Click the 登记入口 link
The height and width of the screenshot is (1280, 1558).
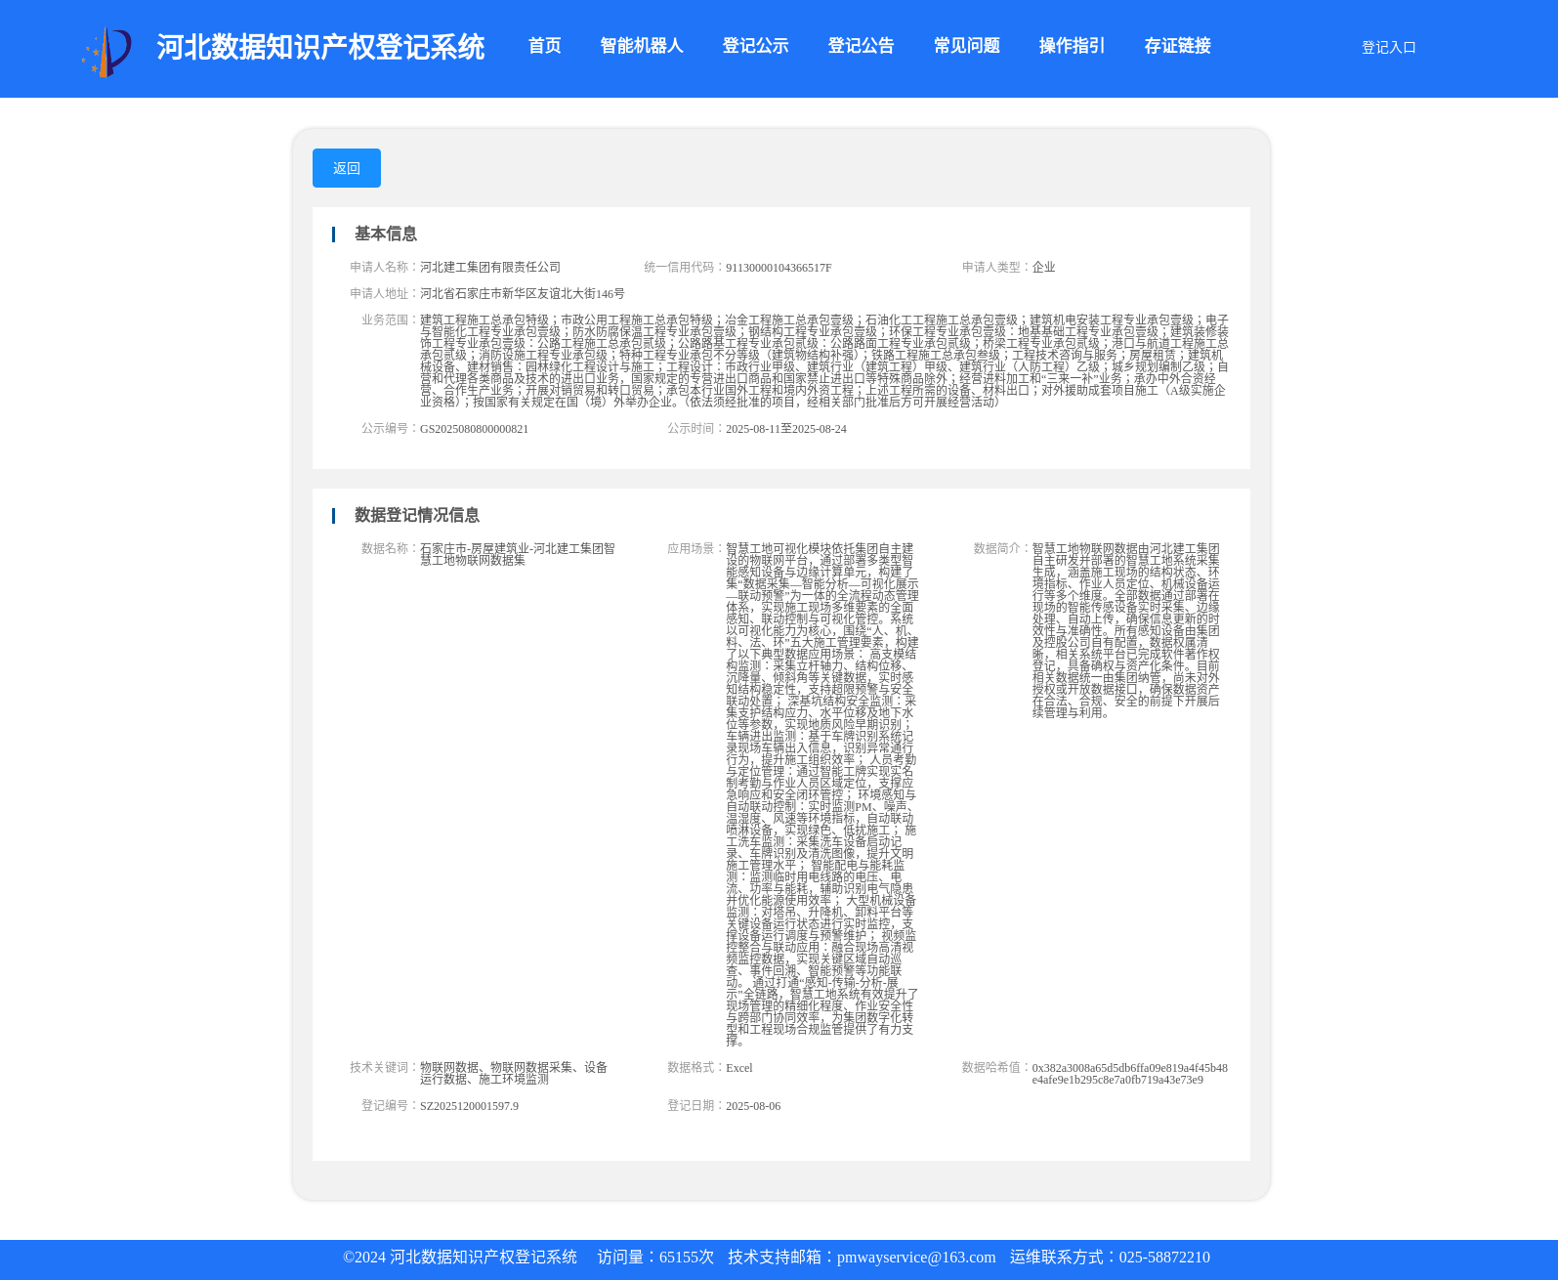(x=1388, y=47)
